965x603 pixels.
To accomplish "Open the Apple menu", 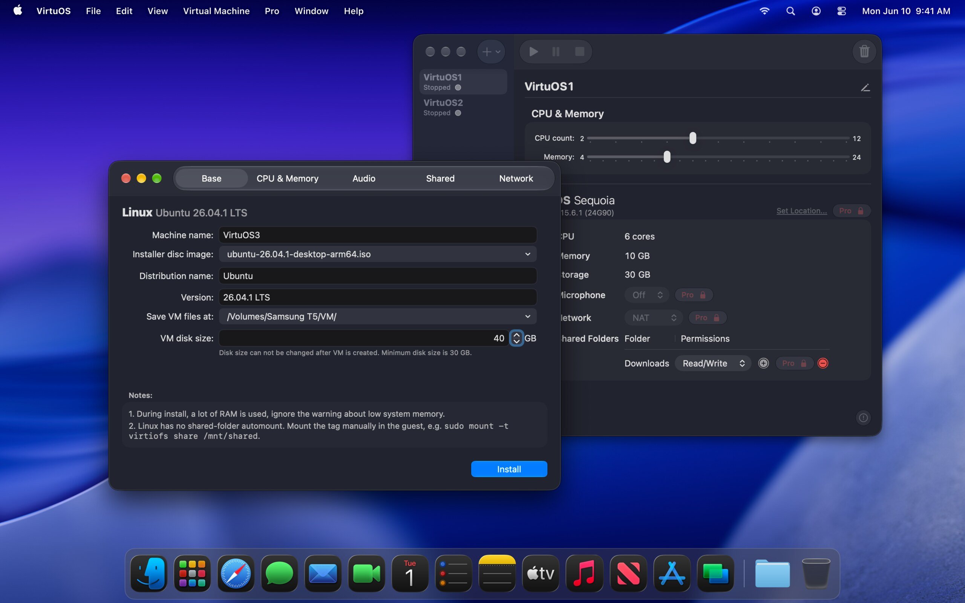I will pos(18,11).
